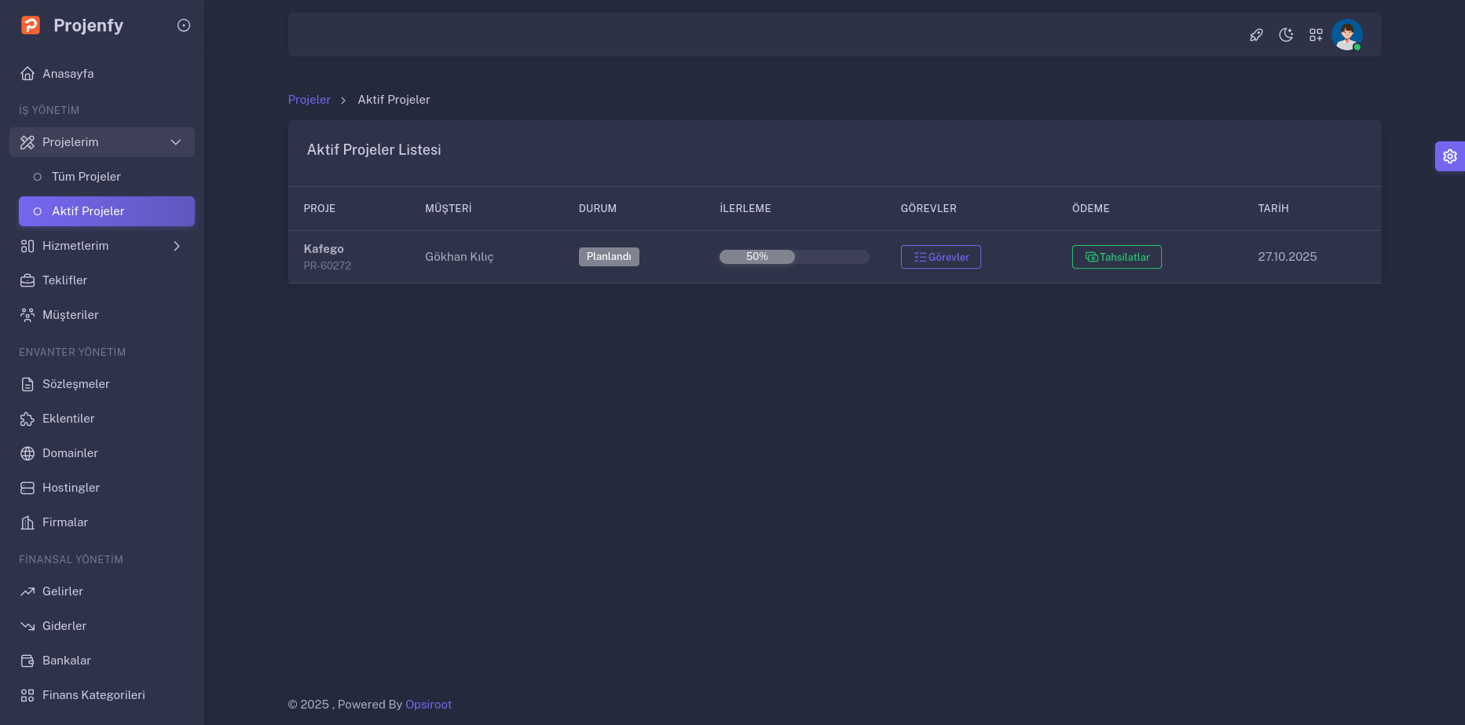Open the Opsiroot footer link
The height and width of the screenshot is (725, 1465).
428,705
